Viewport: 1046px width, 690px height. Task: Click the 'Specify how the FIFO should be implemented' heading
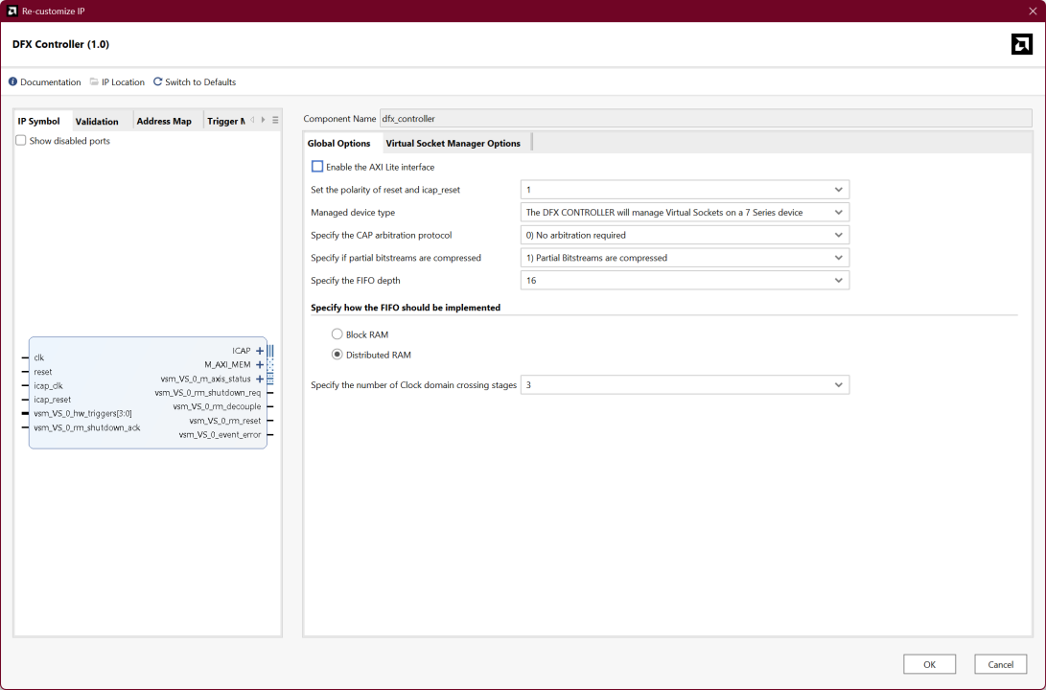(x=406, y=308)
